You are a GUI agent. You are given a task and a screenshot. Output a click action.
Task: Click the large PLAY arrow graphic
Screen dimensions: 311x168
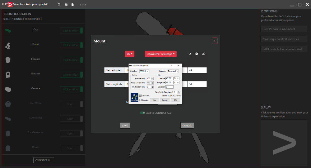coord(284,143)
